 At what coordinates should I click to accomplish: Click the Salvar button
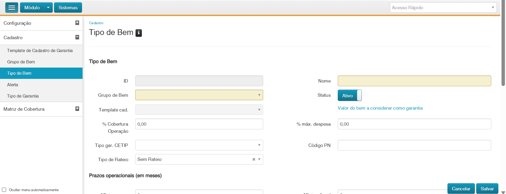tap(487, 189)
